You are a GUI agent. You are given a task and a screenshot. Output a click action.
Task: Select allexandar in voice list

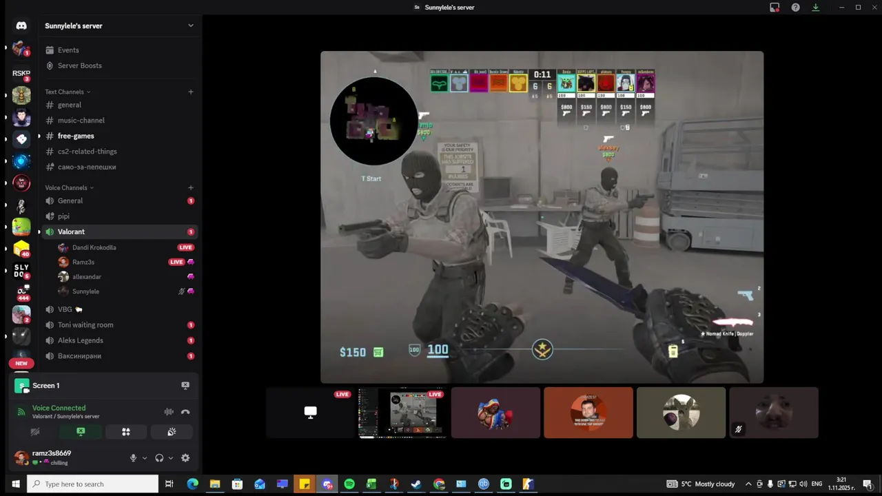point(127,277)
